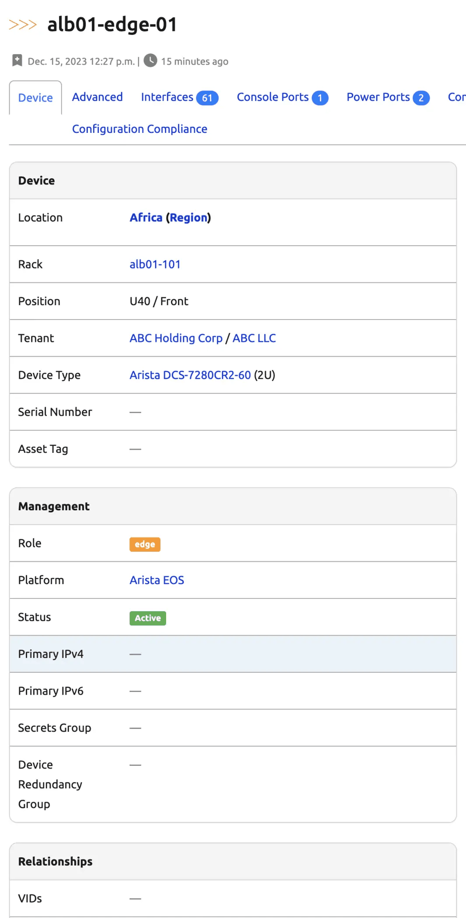
Task: Open the Africa location link
Action: 146,218
